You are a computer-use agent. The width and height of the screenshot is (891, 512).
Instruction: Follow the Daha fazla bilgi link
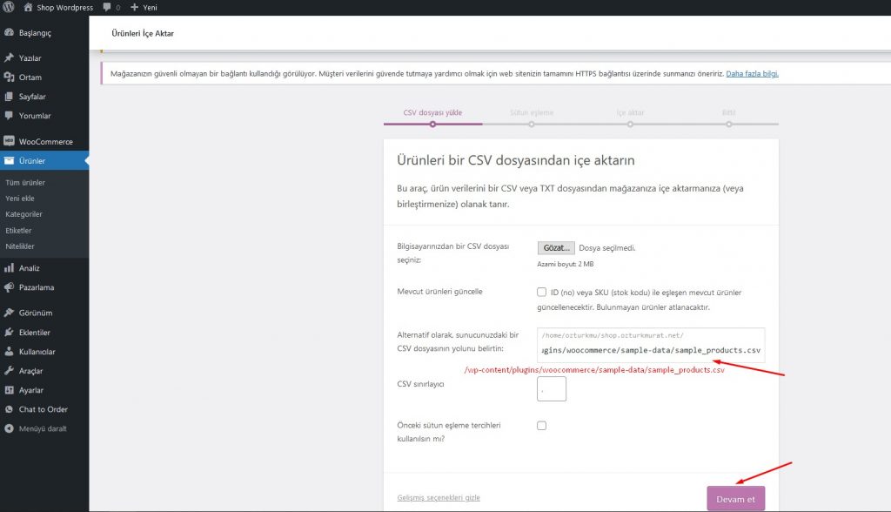pyautogui.click(x=752, y=73)
